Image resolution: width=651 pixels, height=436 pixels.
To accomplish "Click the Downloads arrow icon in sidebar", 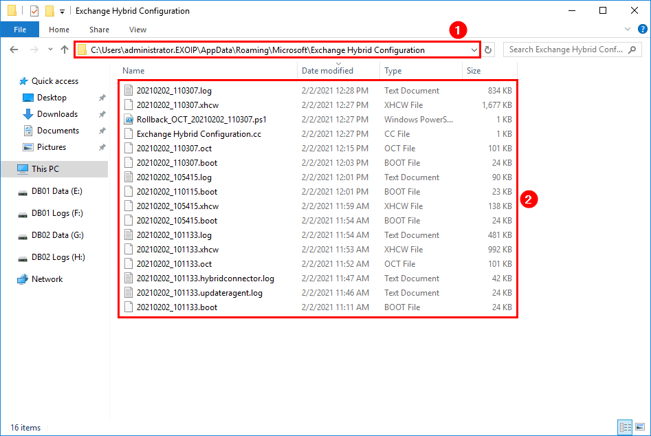I will 28,114.
